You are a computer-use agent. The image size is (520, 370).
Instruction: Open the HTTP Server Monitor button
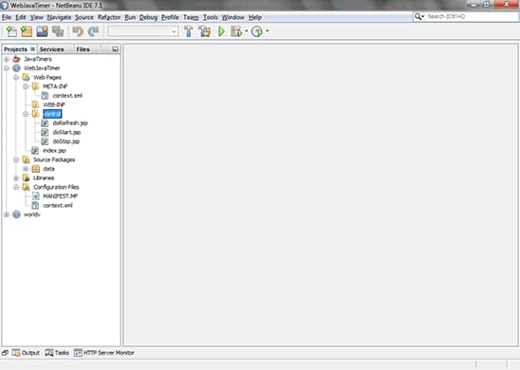[104, 353]
